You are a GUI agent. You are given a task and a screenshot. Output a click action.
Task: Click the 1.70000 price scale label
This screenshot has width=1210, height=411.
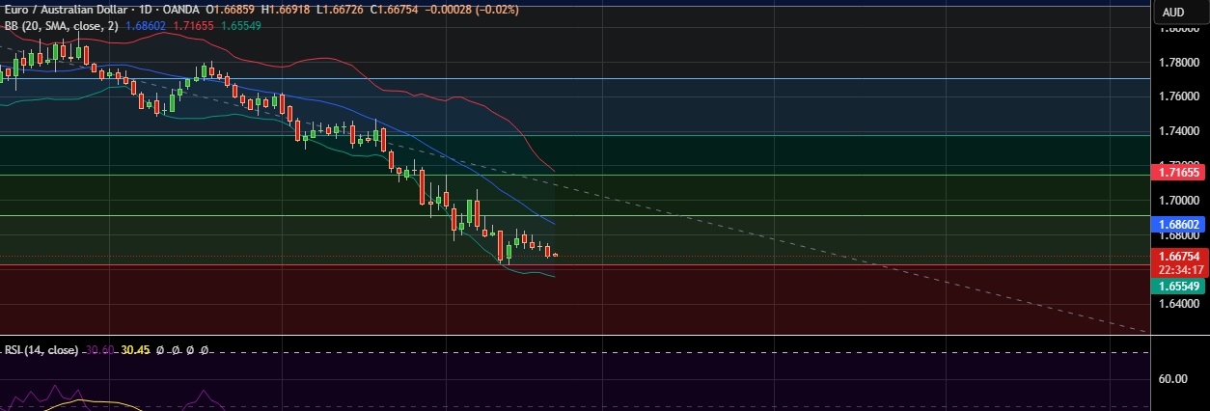1178,201
